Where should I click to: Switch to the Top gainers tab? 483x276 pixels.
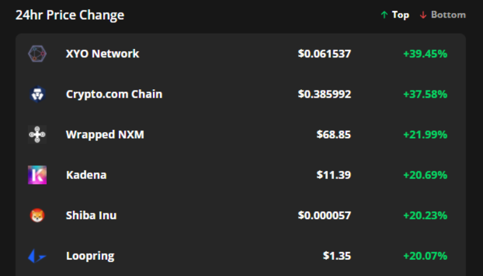(395, 15)
